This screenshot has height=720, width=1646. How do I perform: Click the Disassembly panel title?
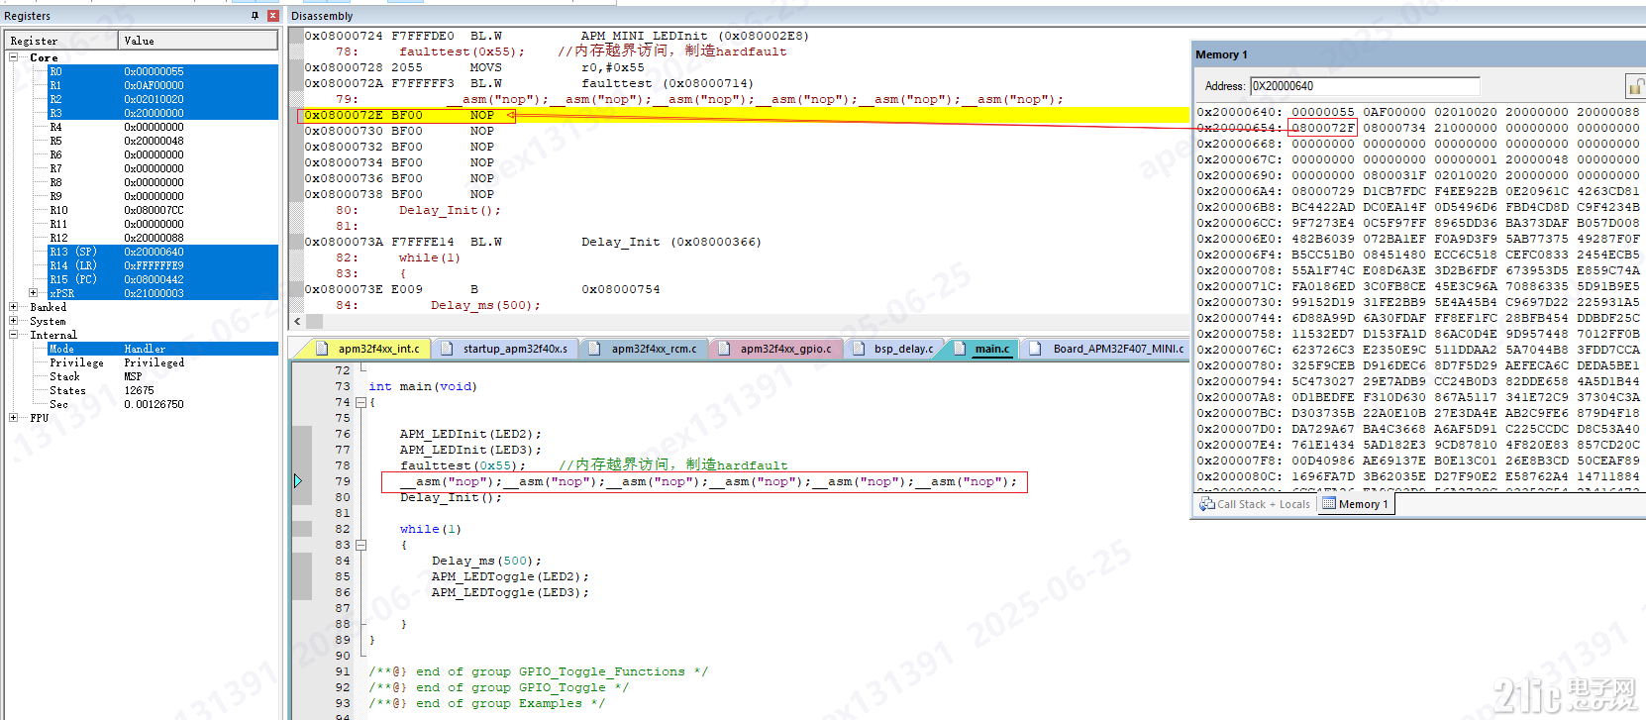(x=322, y=16)
